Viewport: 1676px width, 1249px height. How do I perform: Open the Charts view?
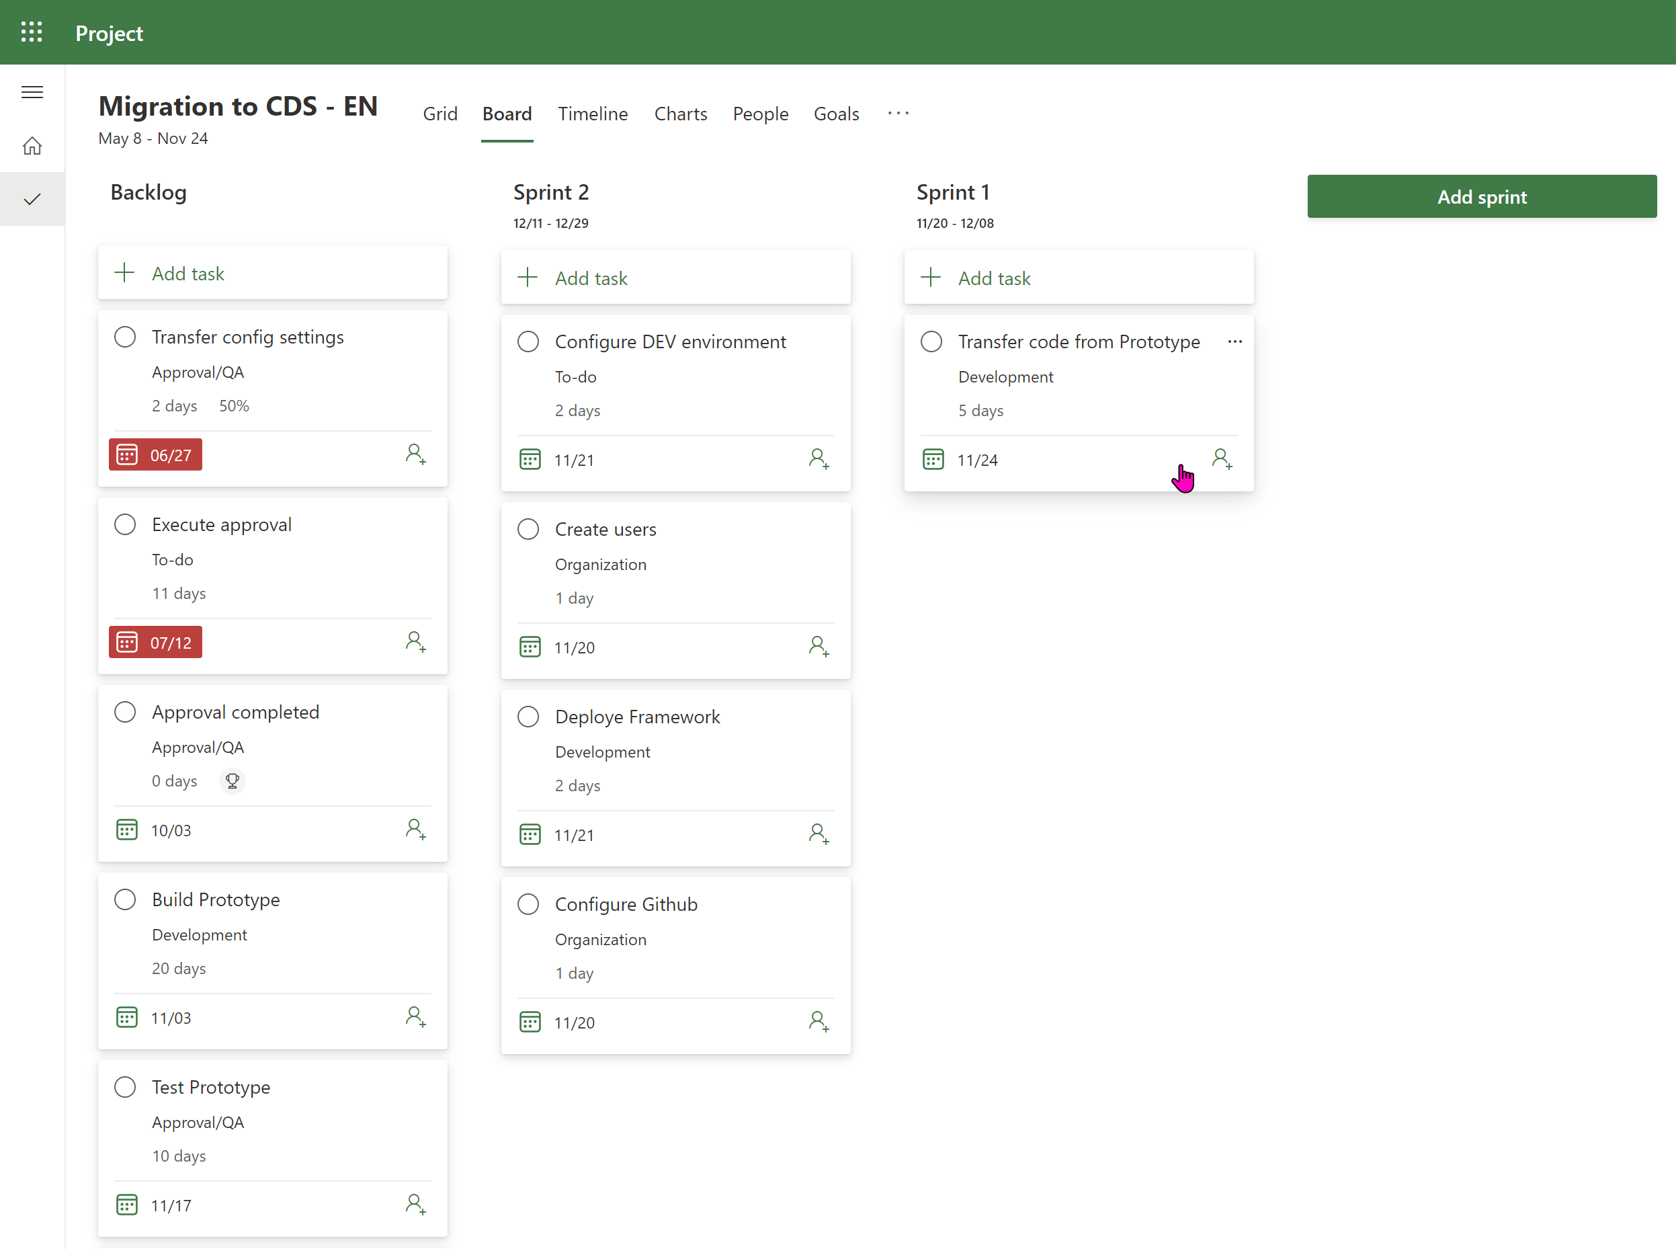680,114
